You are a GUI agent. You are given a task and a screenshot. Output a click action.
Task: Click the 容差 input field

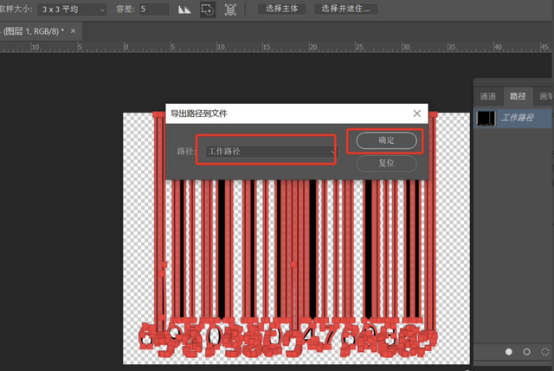click(x=154, y=10)
